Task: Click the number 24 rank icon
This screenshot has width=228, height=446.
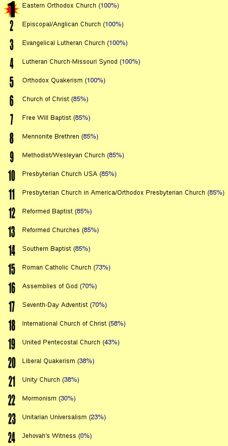Action: 12,437
